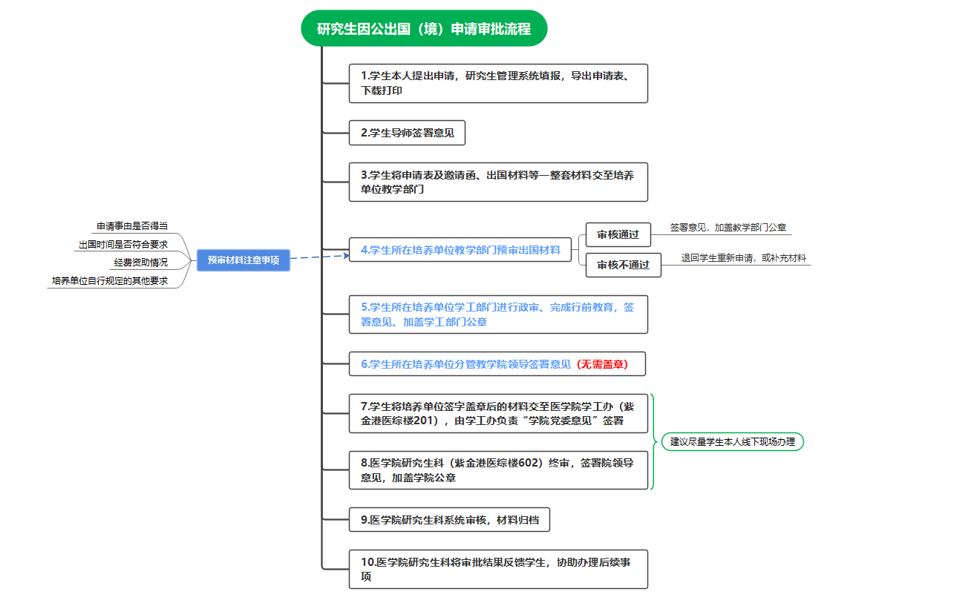
Task: Select step 10 审批结果反馈学生 node
Action: 498,569
